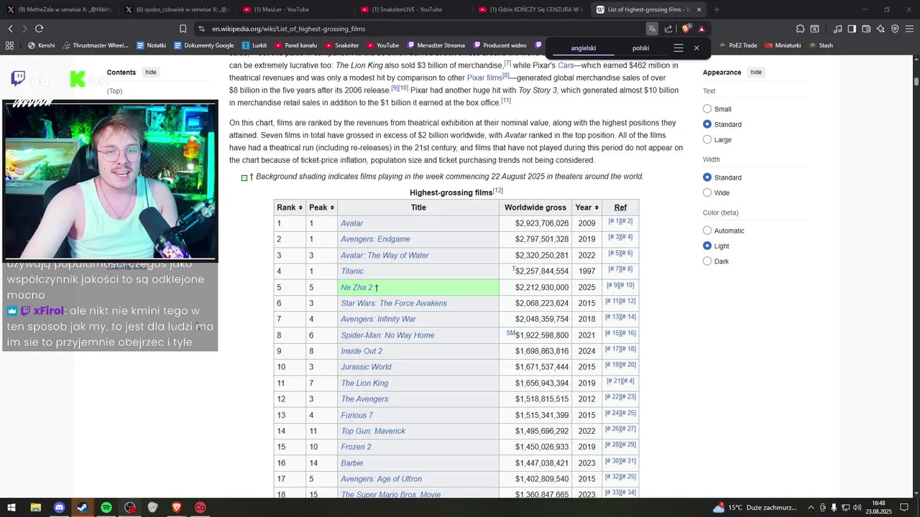Select Large text size
Image resolution: width=920 pixels, height=517 pixels.
tap(707, 140)
